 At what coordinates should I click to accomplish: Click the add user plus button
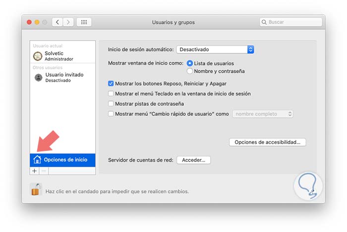pyautogui.click(x=34, y=171)
